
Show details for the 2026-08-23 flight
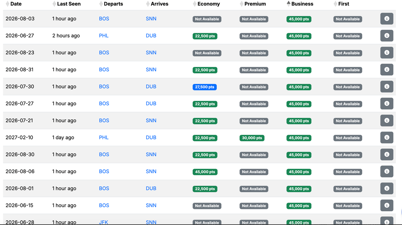(387, 53)
